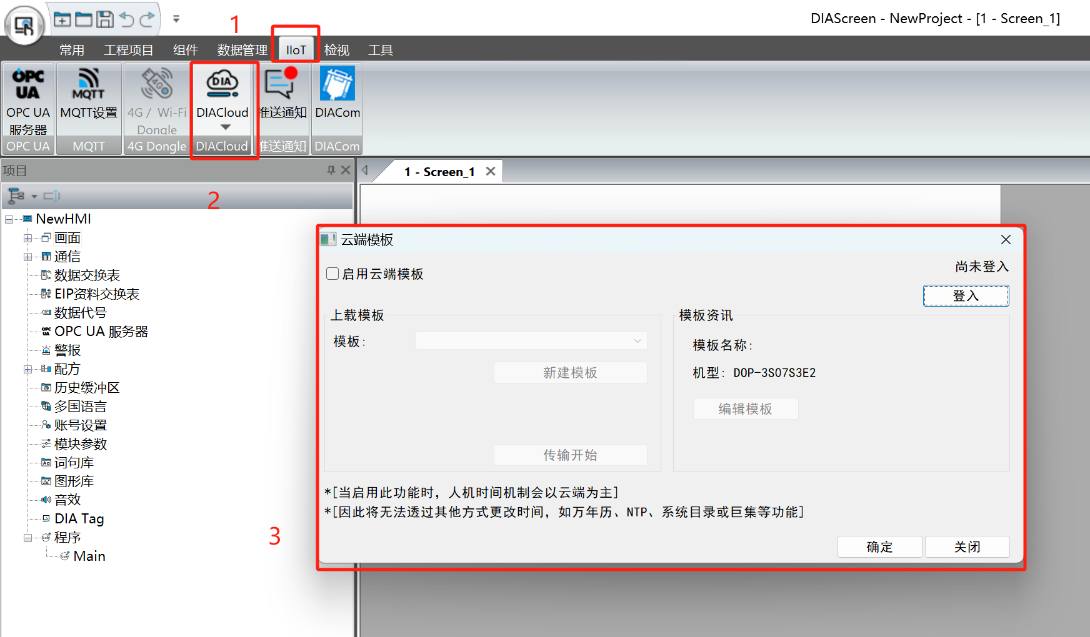Select 多国语言 in project tree
1090x637 pixels.
point(81,407)
